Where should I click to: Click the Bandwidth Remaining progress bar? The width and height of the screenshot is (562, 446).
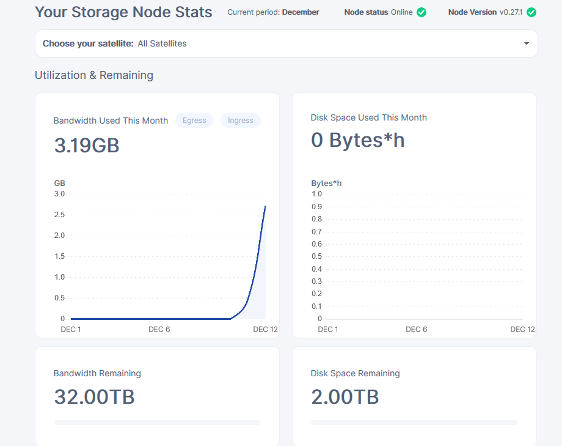coord(158,423)
